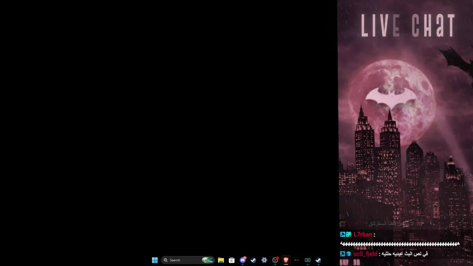Open the taskbar app between Brave and Xbox
The width and height of the screenshot is (473, 266).
(297, 260)
